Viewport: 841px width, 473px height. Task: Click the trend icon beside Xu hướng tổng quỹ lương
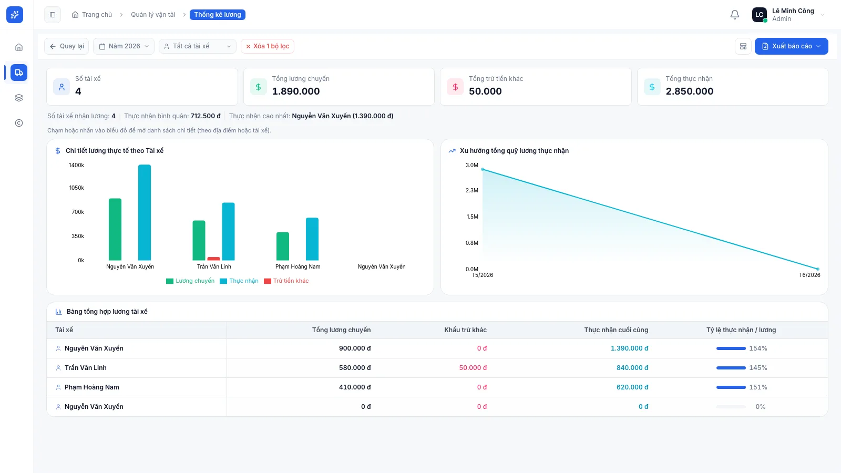(452, 151)
